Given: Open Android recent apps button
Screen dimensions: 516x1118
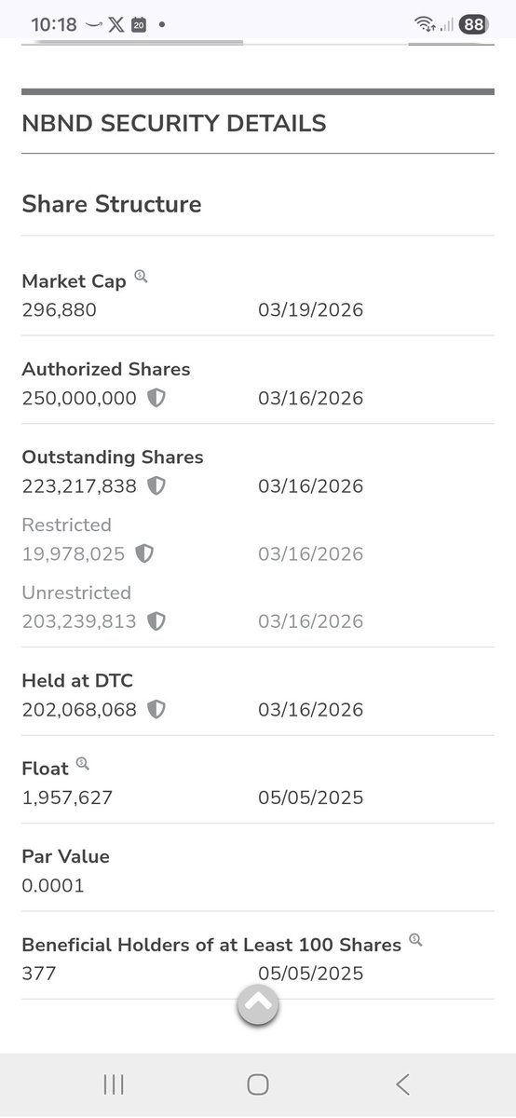Looking at the screenshot, I should [114, 1084].
